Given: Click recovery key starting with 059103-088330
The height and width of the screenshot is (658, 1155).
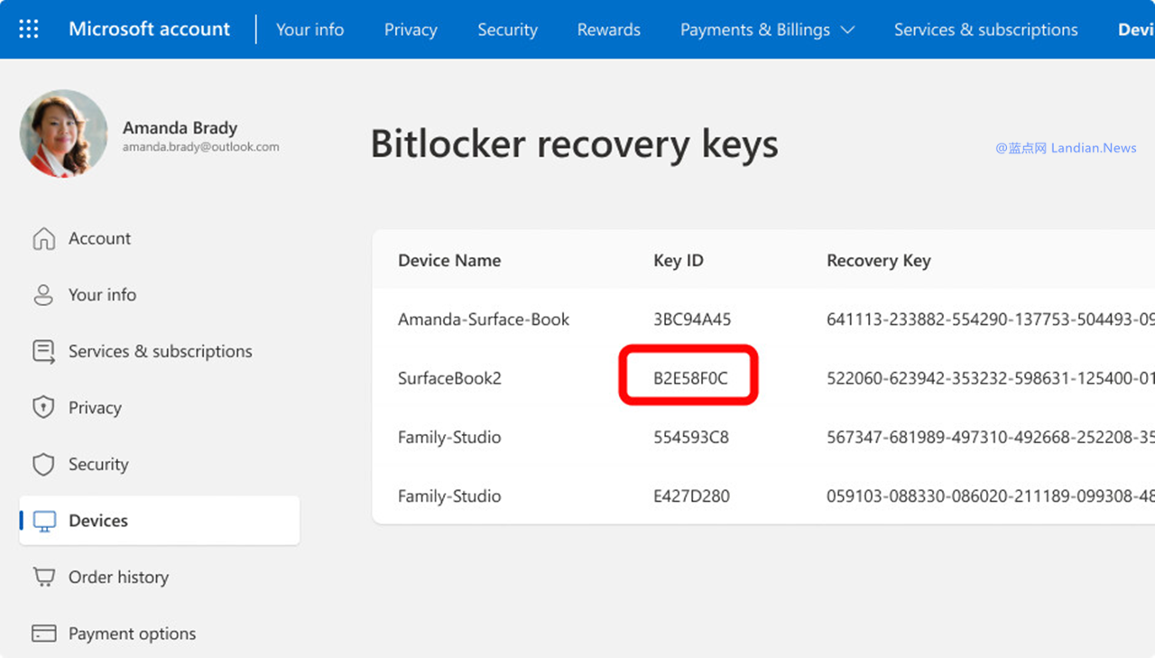Looking at the screenshot, I should [991, 496].
